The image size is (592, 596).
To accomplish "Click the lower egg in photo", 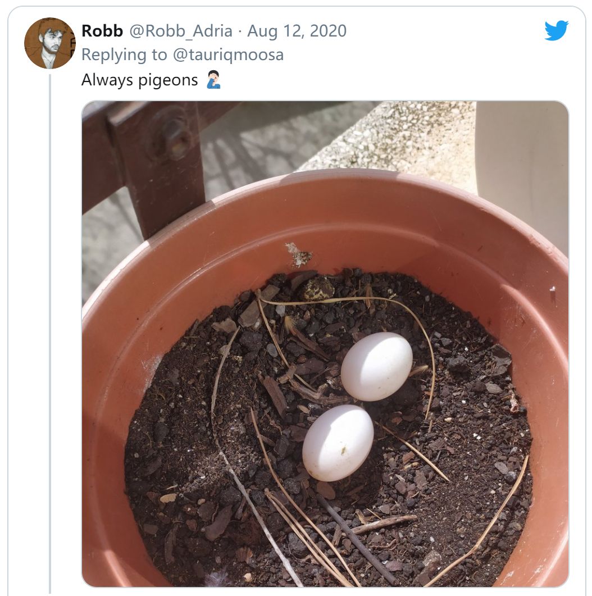I will coord(338,443).
